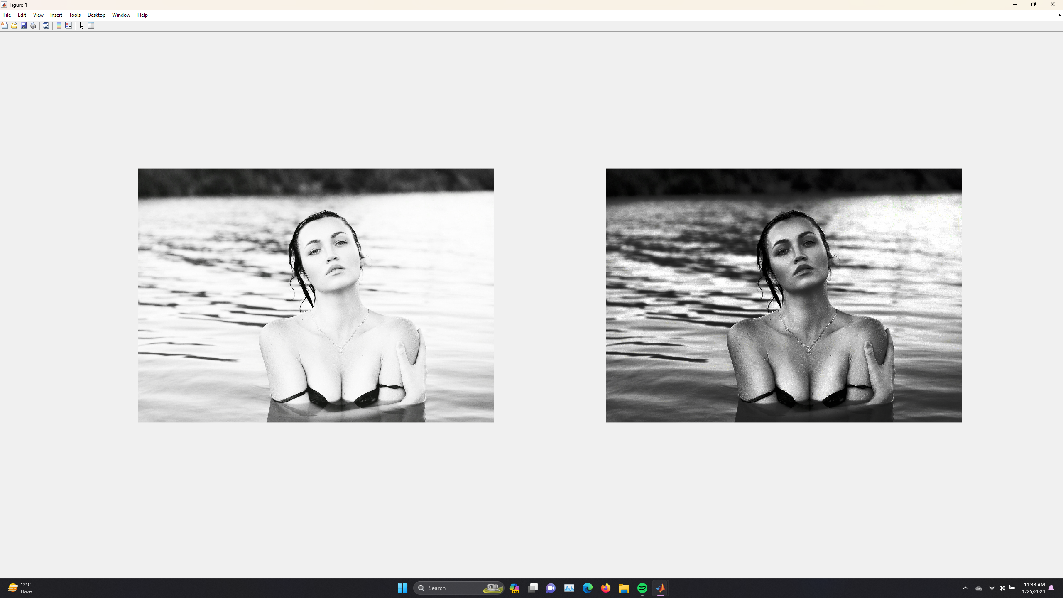This screenshot has height=598, width=1063.
Task: Launch Firefox from the taskbar
Action: click(606, 588)
